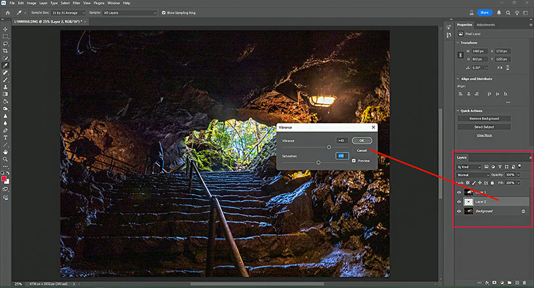Open the Normal blend mode dropdown

tap(471, 175)
